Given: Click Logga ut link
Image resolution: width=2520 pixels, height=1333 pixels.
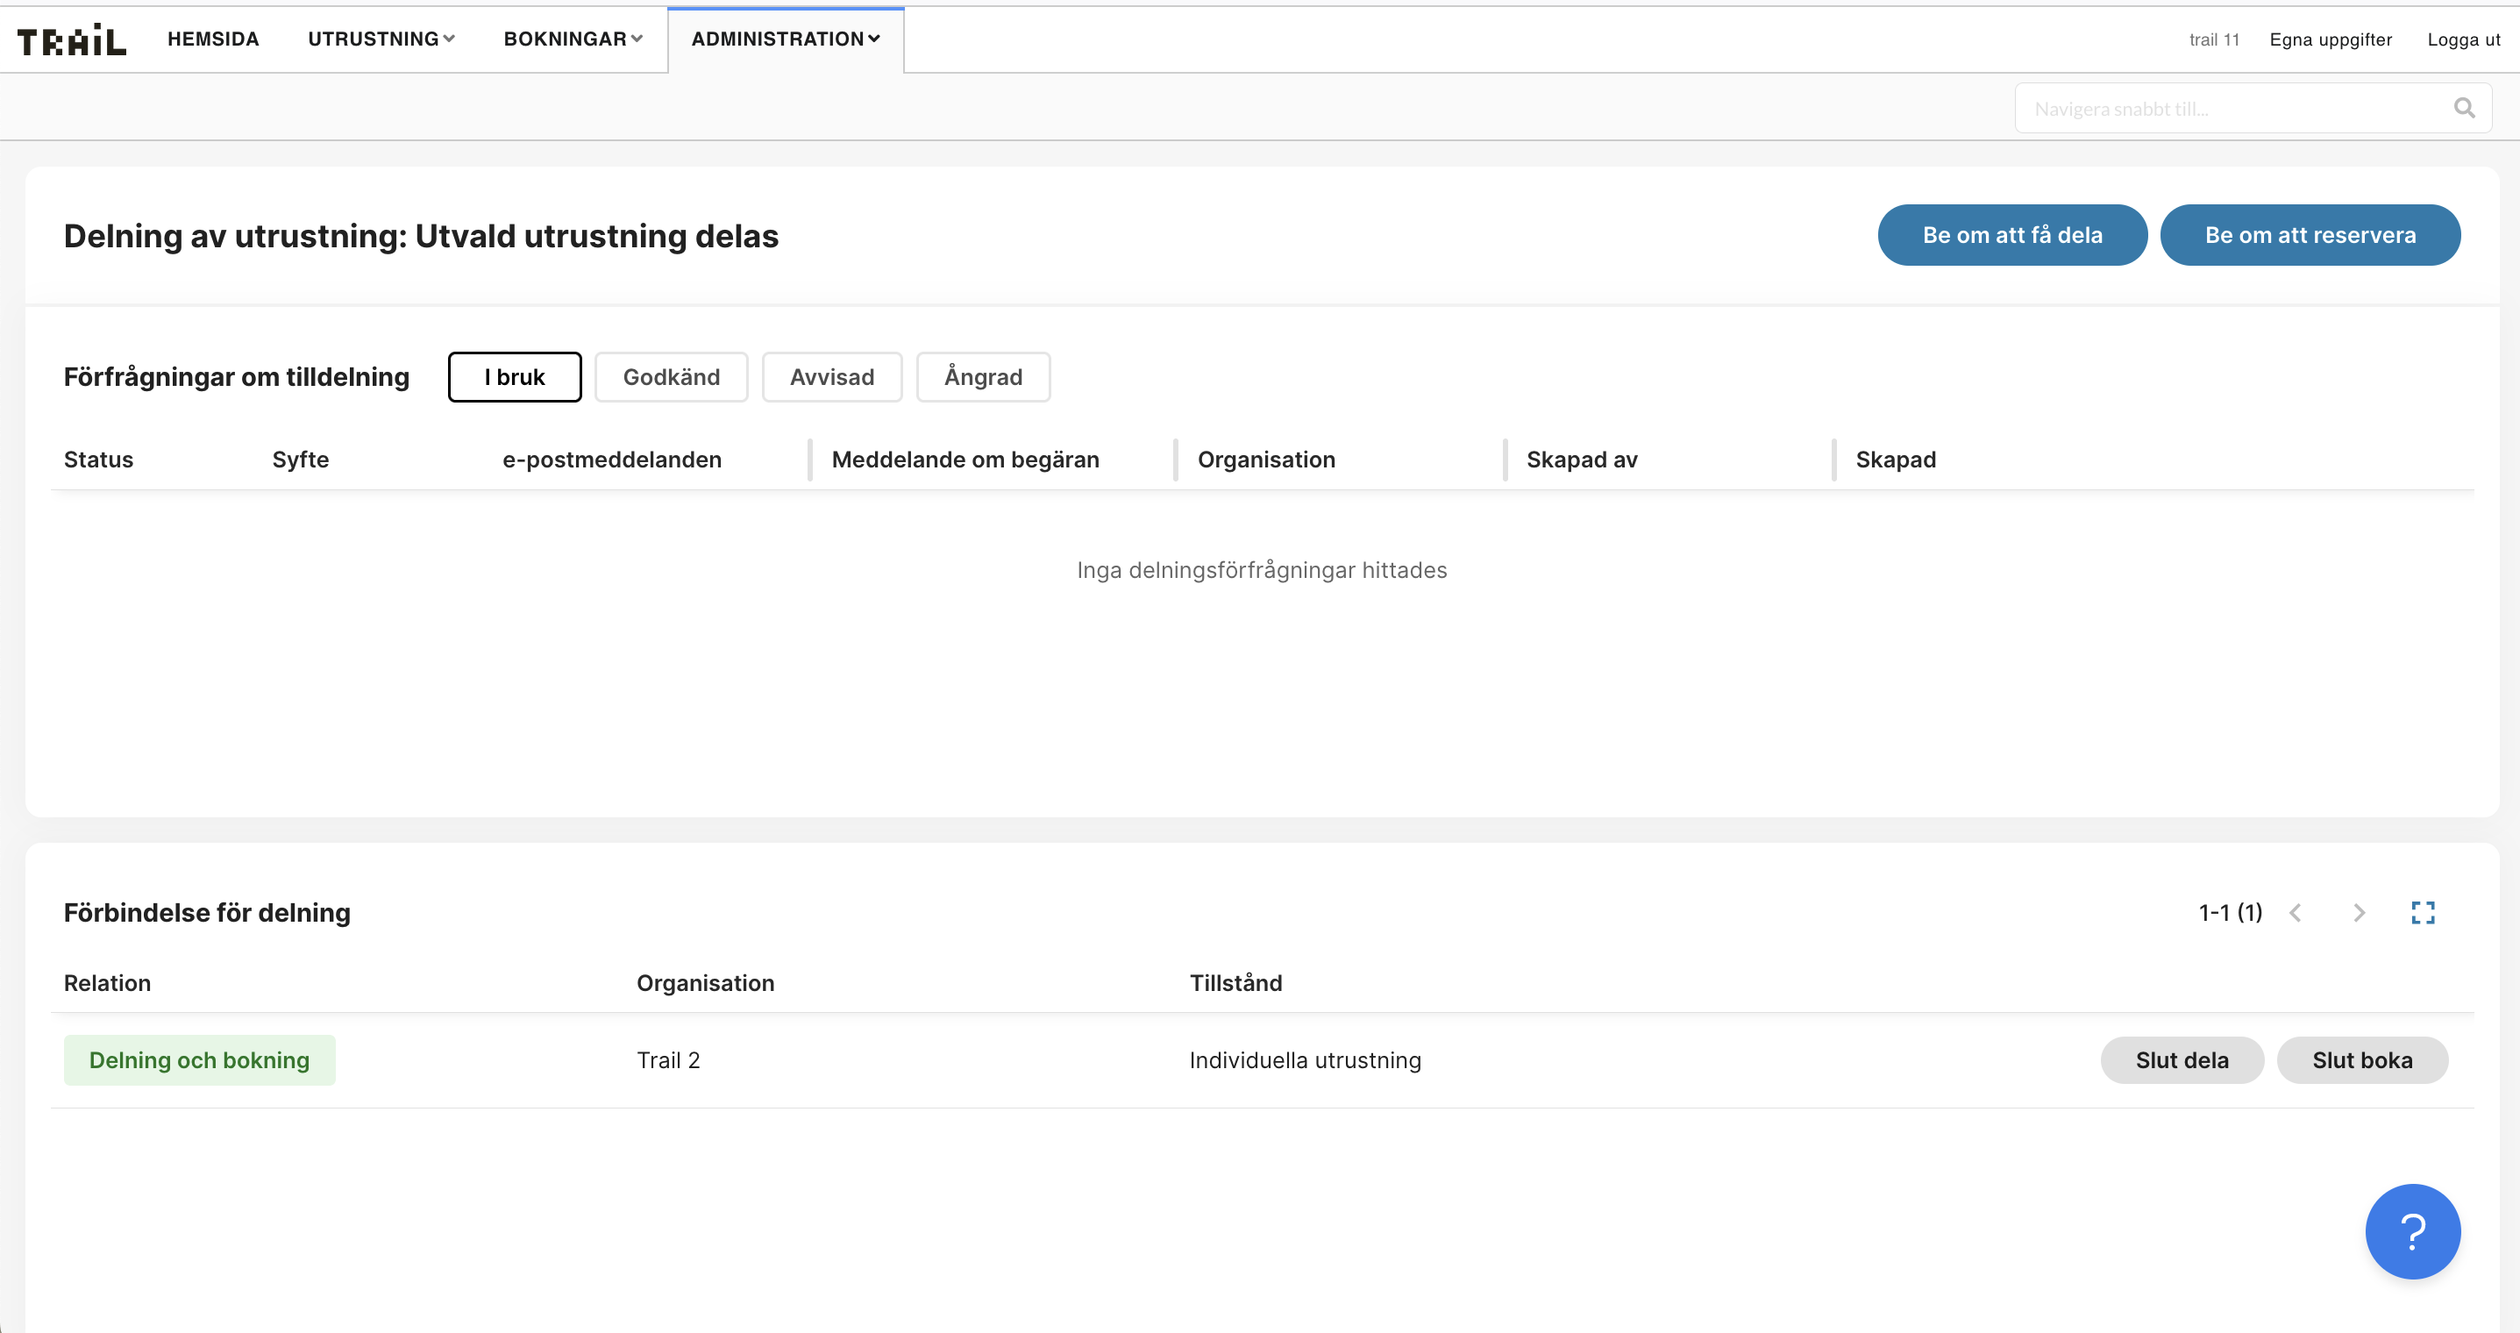Looking at the screenshot, I should point(2463,39).
